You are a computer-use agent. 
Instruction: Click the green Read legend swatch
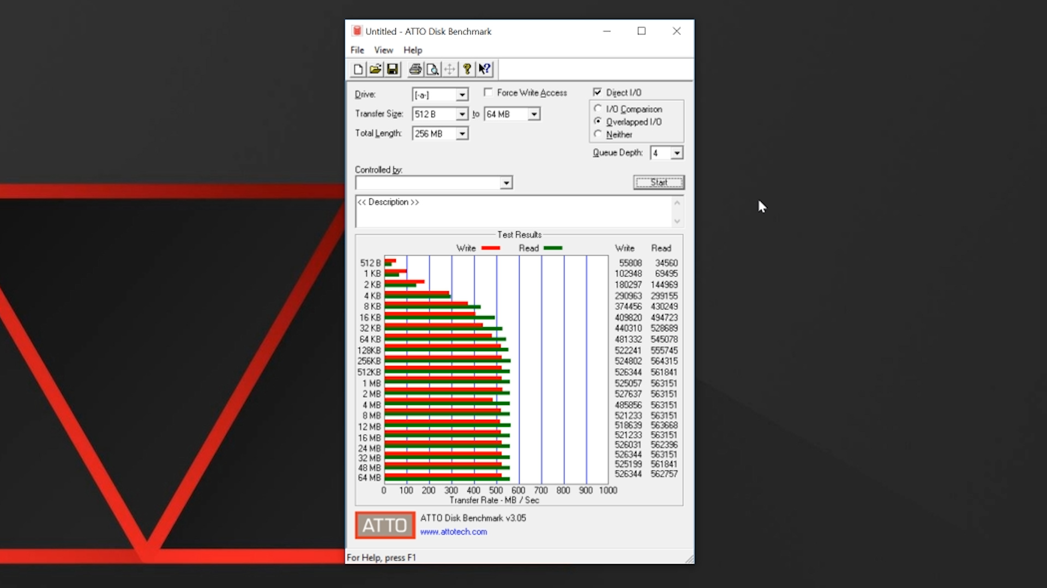[x=553, y=248]
